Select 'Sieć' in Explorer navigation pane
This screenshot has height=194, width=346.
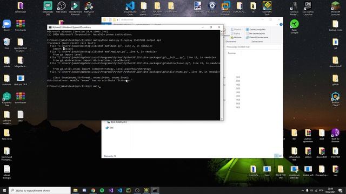(x=109, y=128)
